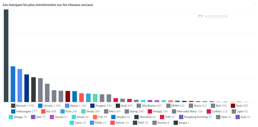Viewport: 258px width, 127px height.
Task: Toggle the Peugeot legend entry
Action: pos(101,106)
